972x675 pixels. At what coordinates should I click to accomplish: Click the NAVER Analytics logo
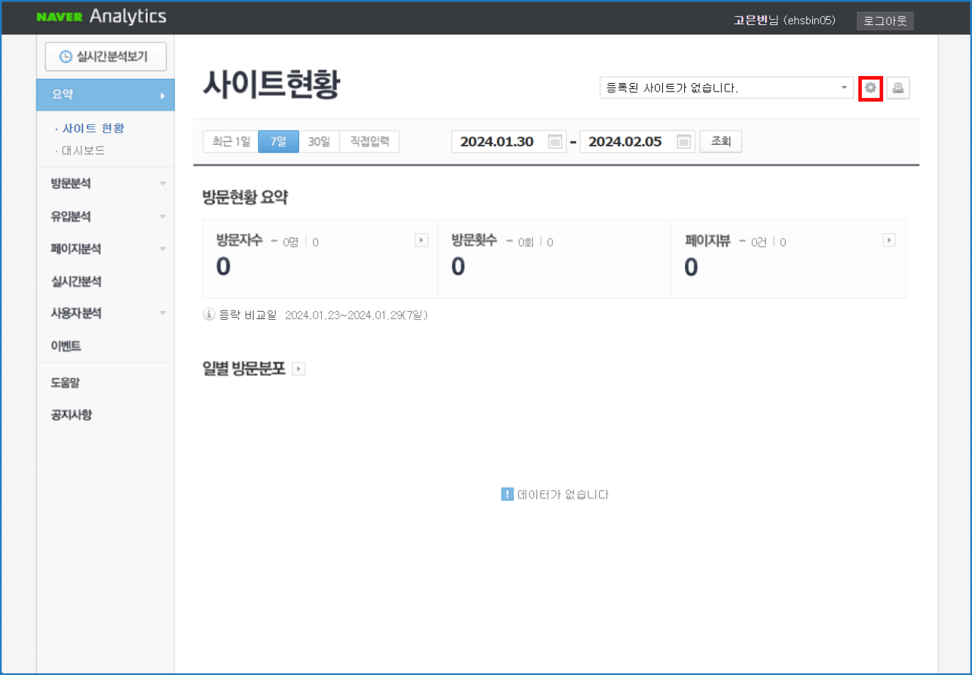102,16
